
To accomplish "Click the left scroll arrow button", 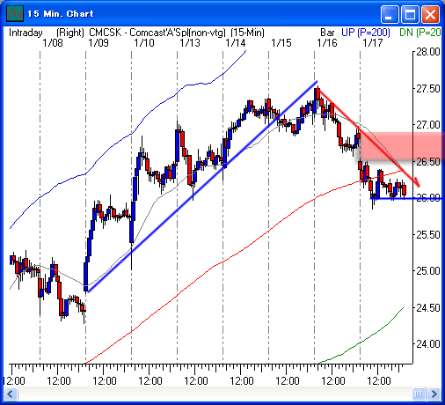I will pyautogui.click(x=11, y=394).
